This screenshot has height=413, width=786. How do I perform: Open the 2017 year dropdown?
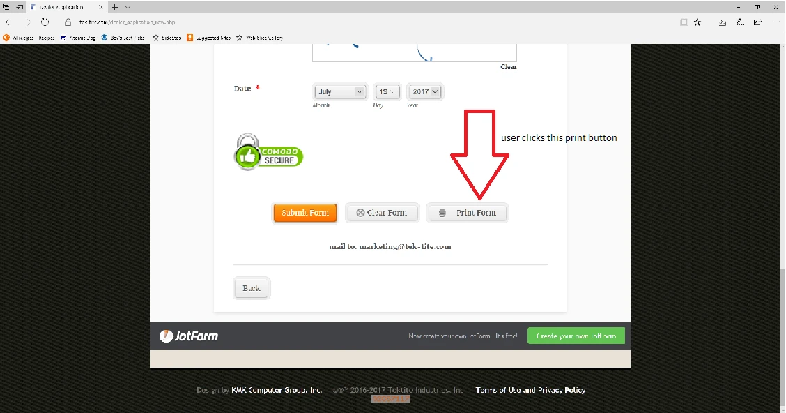pyautogui.click(x=424, y=91)
